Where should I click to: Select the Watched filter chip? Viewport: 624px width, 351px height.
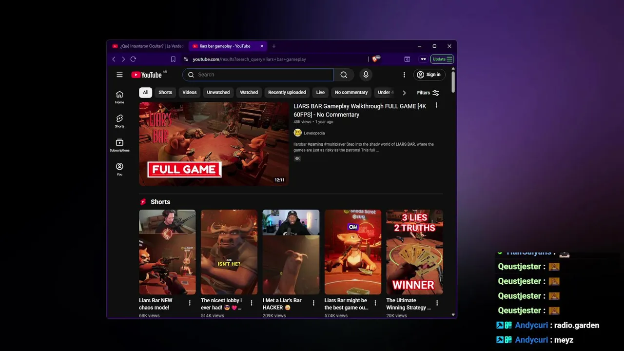coord(249,93)
